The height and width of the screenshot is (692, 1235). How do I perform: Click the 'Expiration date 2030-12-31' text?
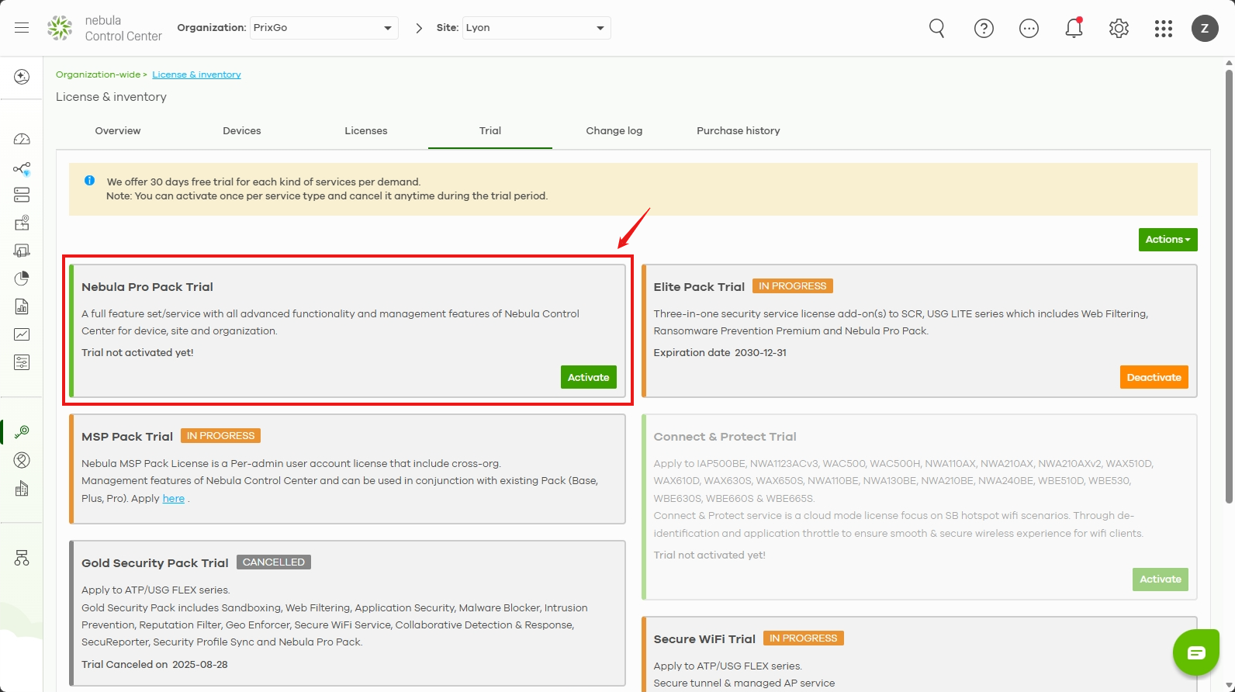pos(720,352)
